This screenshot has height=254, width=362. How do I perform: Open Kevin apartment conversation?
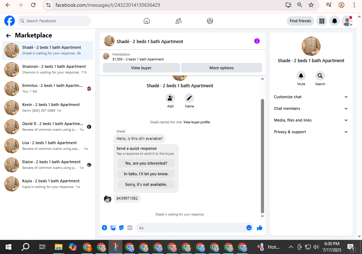click(48, 107)
